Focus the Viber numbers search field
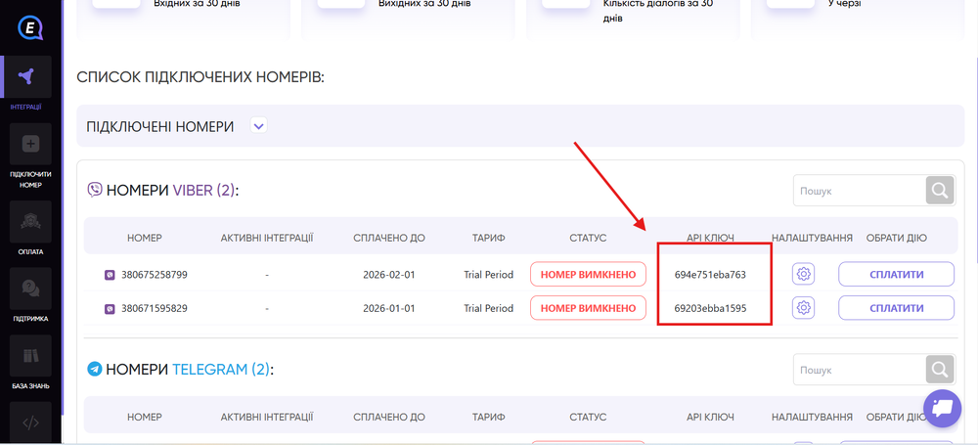The image size is (978, 445). coord(859,191)
